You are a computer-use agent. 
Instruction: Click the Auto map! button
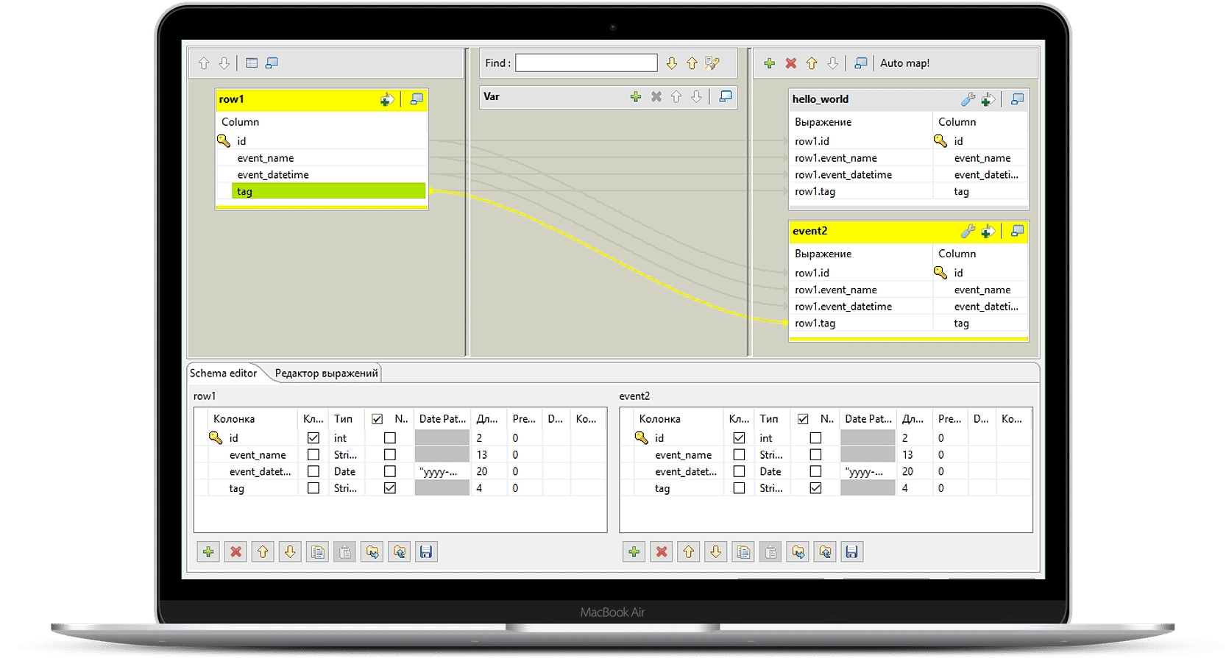[904, 63]
